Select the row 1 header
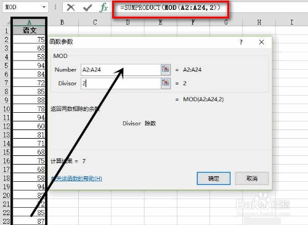 click(x=6, y=31)
